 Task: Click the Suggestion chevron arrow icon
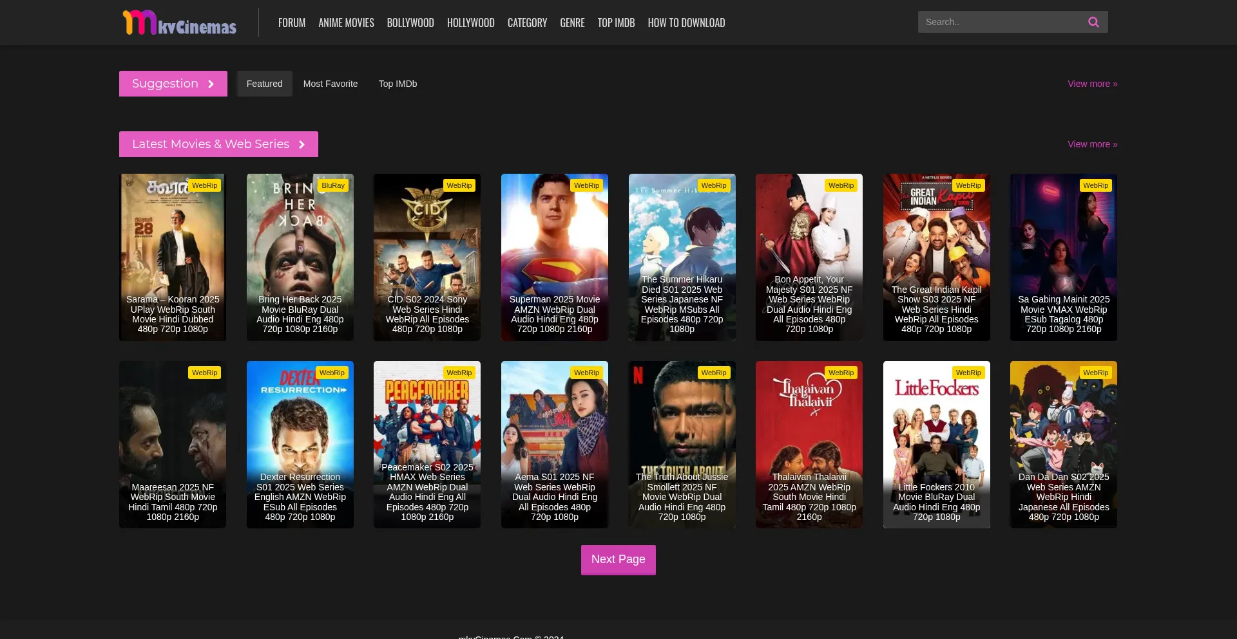211,84
